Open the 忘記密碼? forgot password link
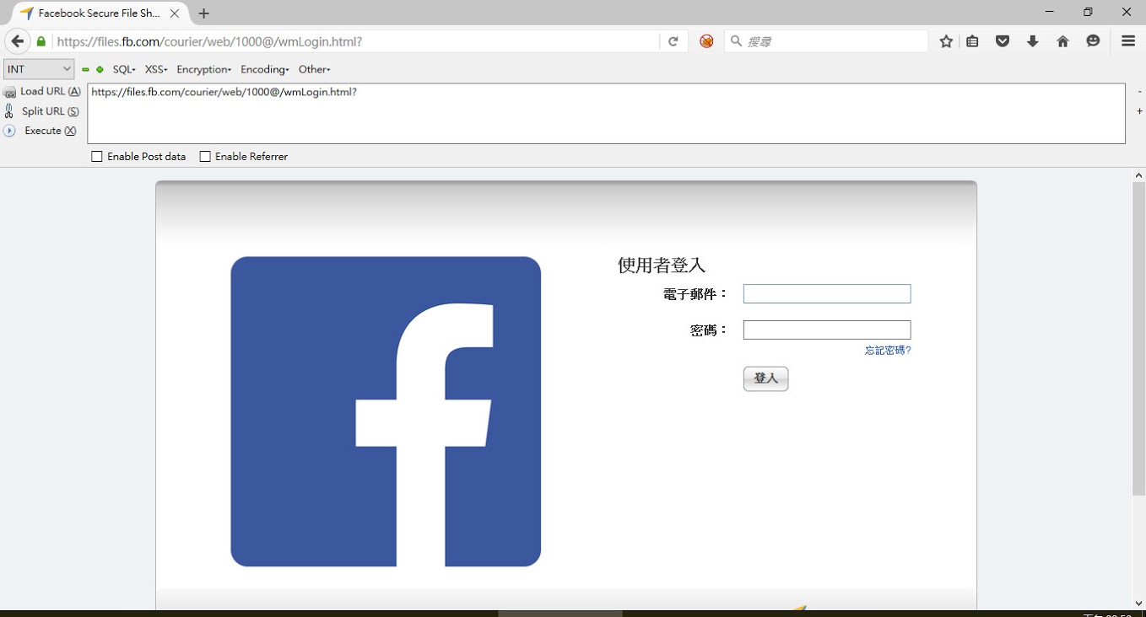The image size is (1146, 617). click(888, 351)
